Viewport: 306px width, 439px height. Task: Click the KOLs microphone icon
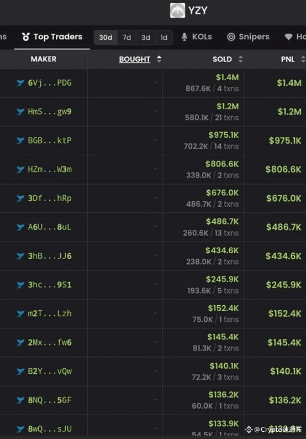(184, 37)
